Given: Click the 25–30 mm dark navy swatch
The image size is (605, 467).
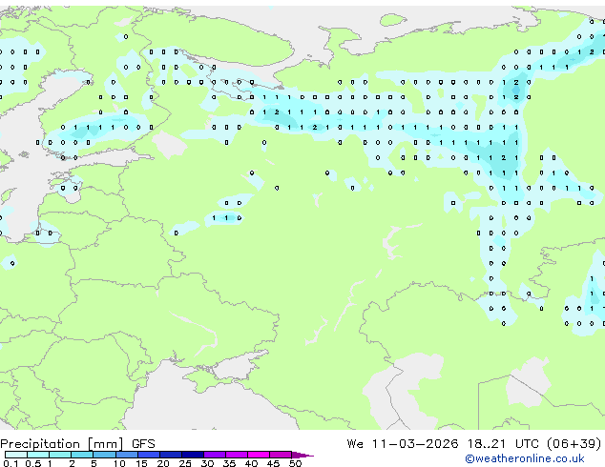Looking at the screenshot, I should 193,455.
